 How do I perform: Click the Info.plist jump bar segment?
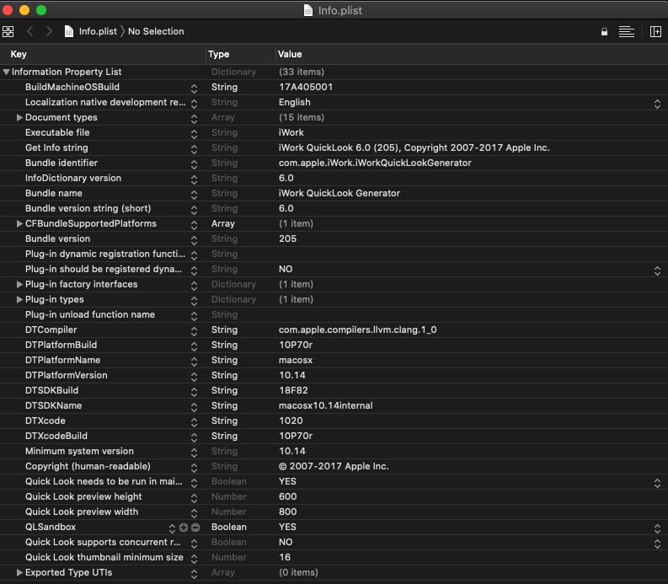coord(98,31)
